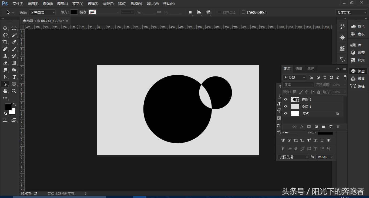The image size is (369, 198).
Task: Select the Move tool
Action: click(x=5, y=28)
